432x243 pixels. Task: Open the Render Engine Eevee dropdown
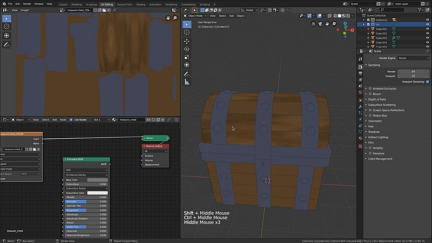[413, 58]
